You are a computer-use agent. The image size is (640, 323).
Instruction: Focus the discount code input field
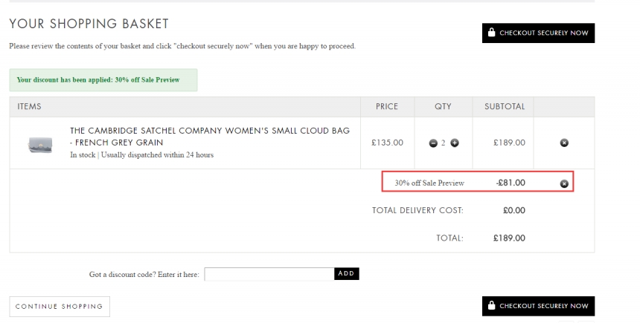coord(269,274)
